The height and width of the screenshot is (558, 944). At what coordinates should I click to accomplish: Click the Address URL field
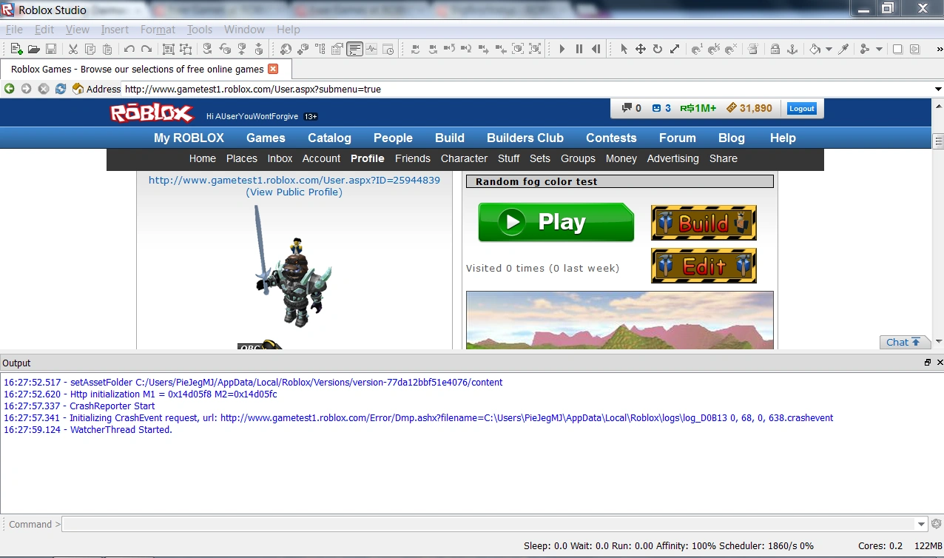coord(527,89)
